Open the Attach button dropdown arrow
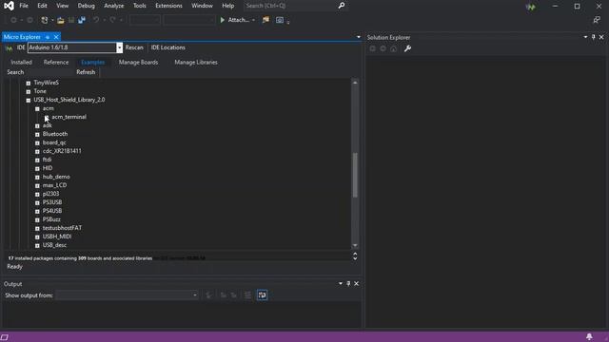Viewport: 609px width, 342px height. tap(254, 20)
